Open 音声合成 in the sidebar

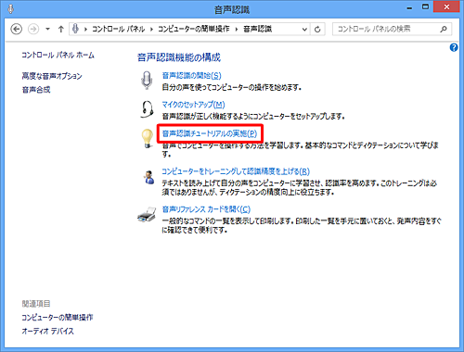click(36, 90)
